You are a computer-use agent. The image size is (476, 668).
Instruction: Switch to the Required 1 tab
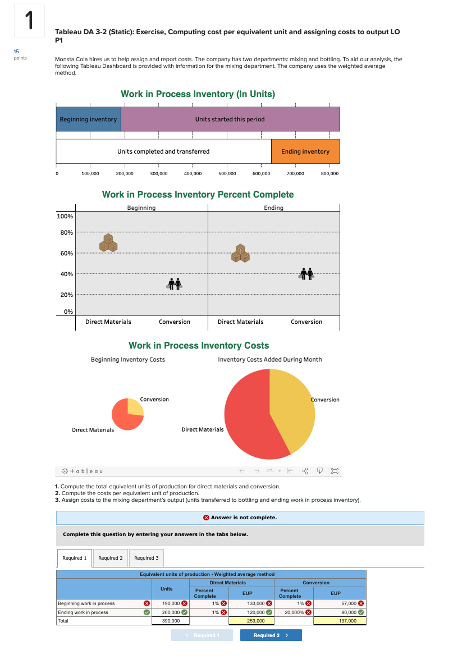(74, 558)
